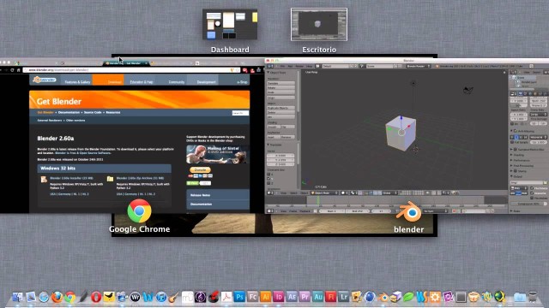Select the cube in Blender's 3D viewport
549x308 pixels.
[401, 133]
